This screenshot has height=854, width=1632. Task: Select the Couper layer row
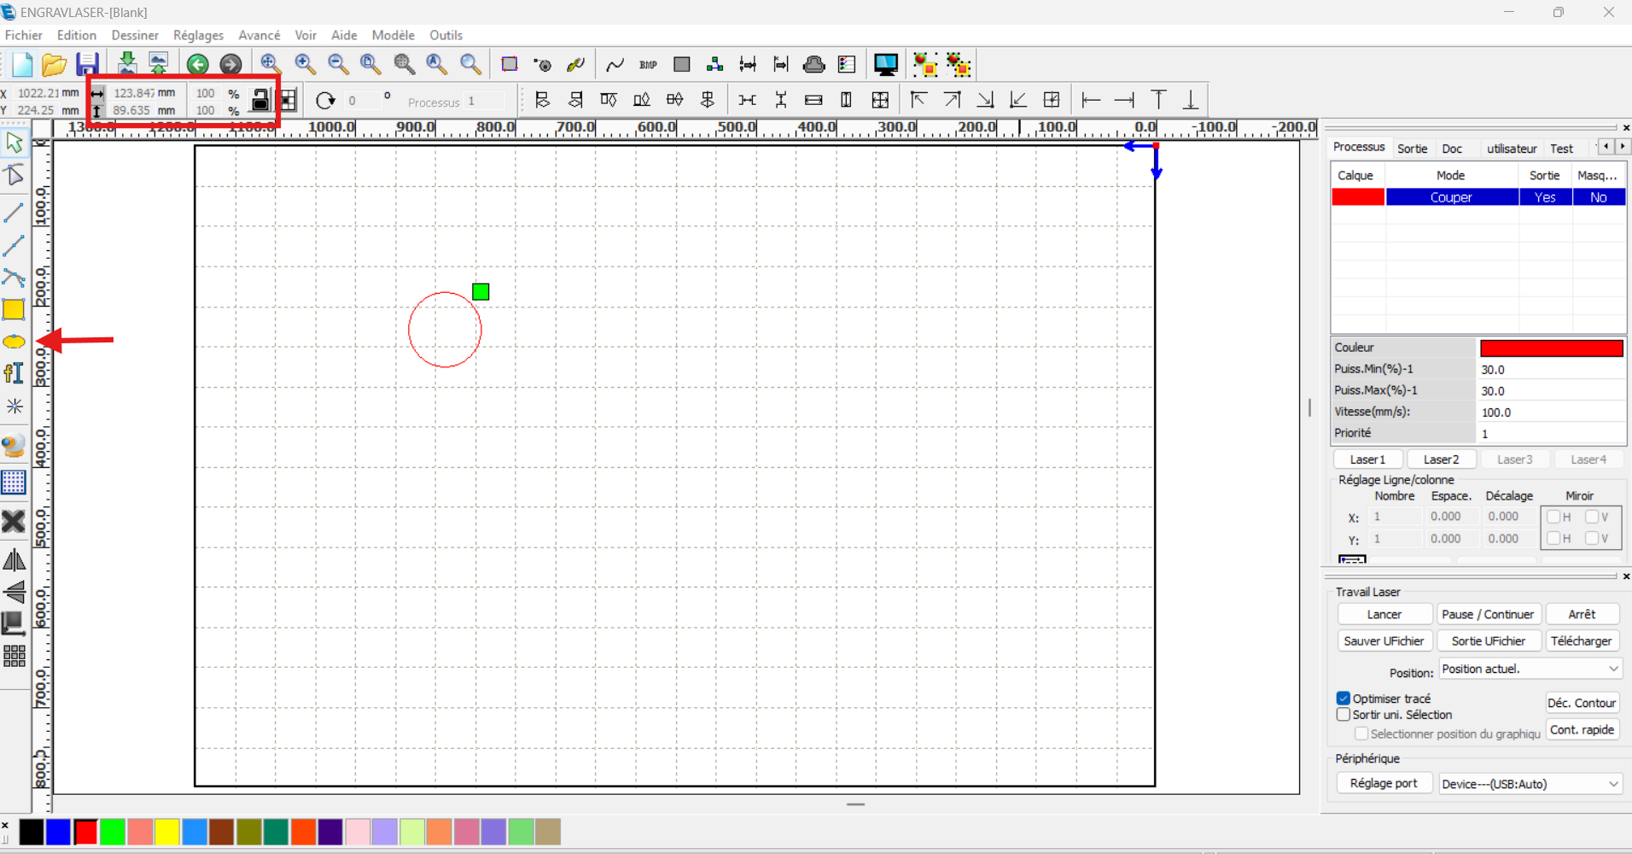pyautogui.click(x=1478, y=197)
